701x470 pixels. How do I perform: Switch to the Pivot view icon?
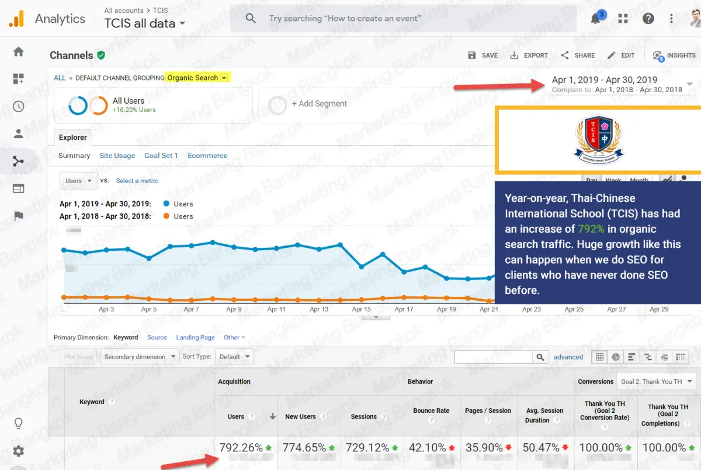pyautogui.click(x=681, y=357)
